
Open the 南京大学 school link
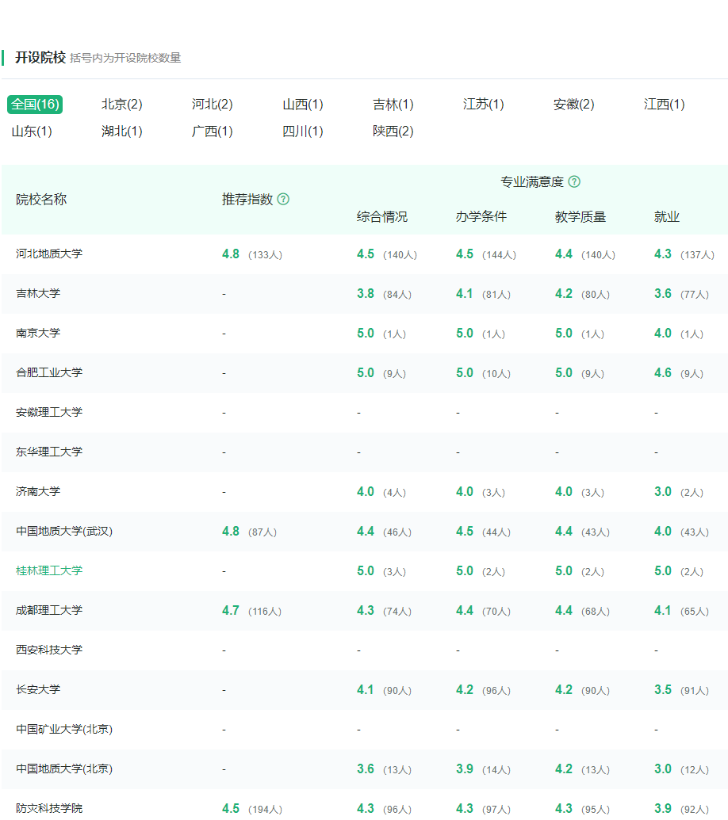(38, 333)
